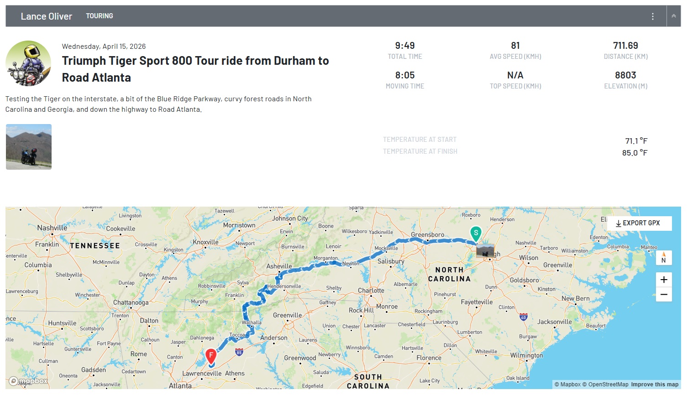This screenshot has width=687, height=395.
Task: Open the photo marker near Raleigh on the map
Action: [485, 251]
